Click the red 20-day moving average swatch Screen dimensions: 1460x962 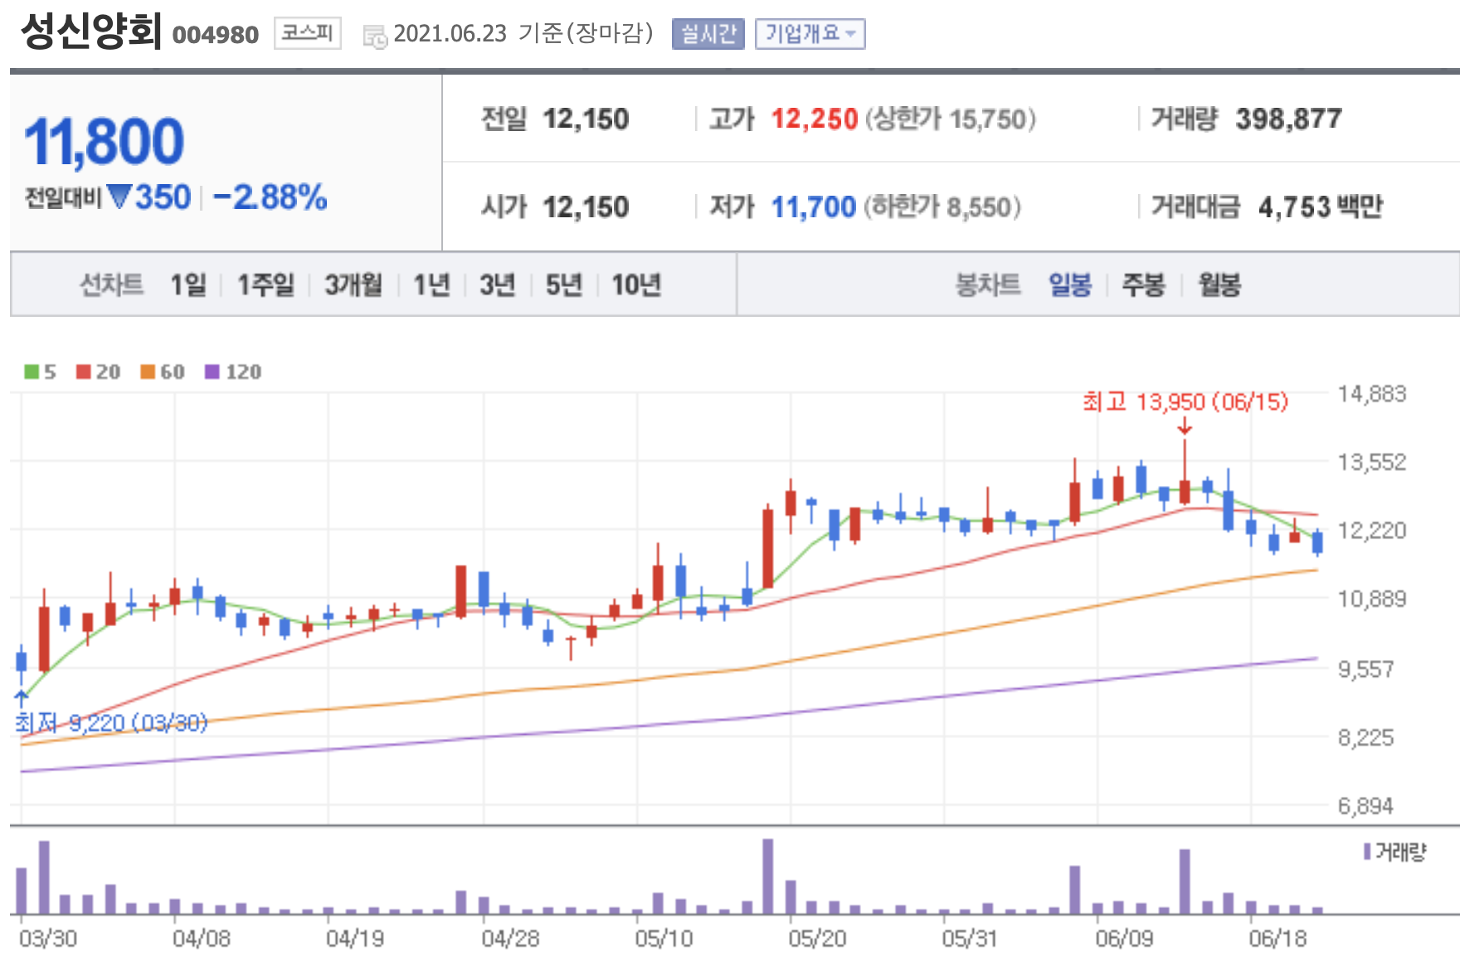[x=83, y=372]
